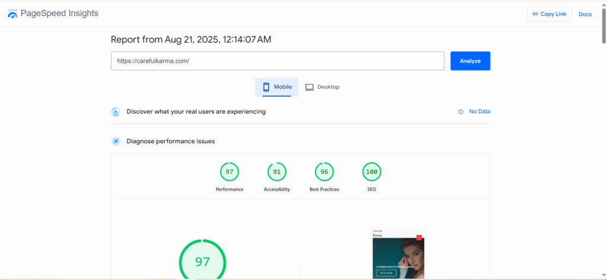Click the No Data text link

[x=480, y=112]
